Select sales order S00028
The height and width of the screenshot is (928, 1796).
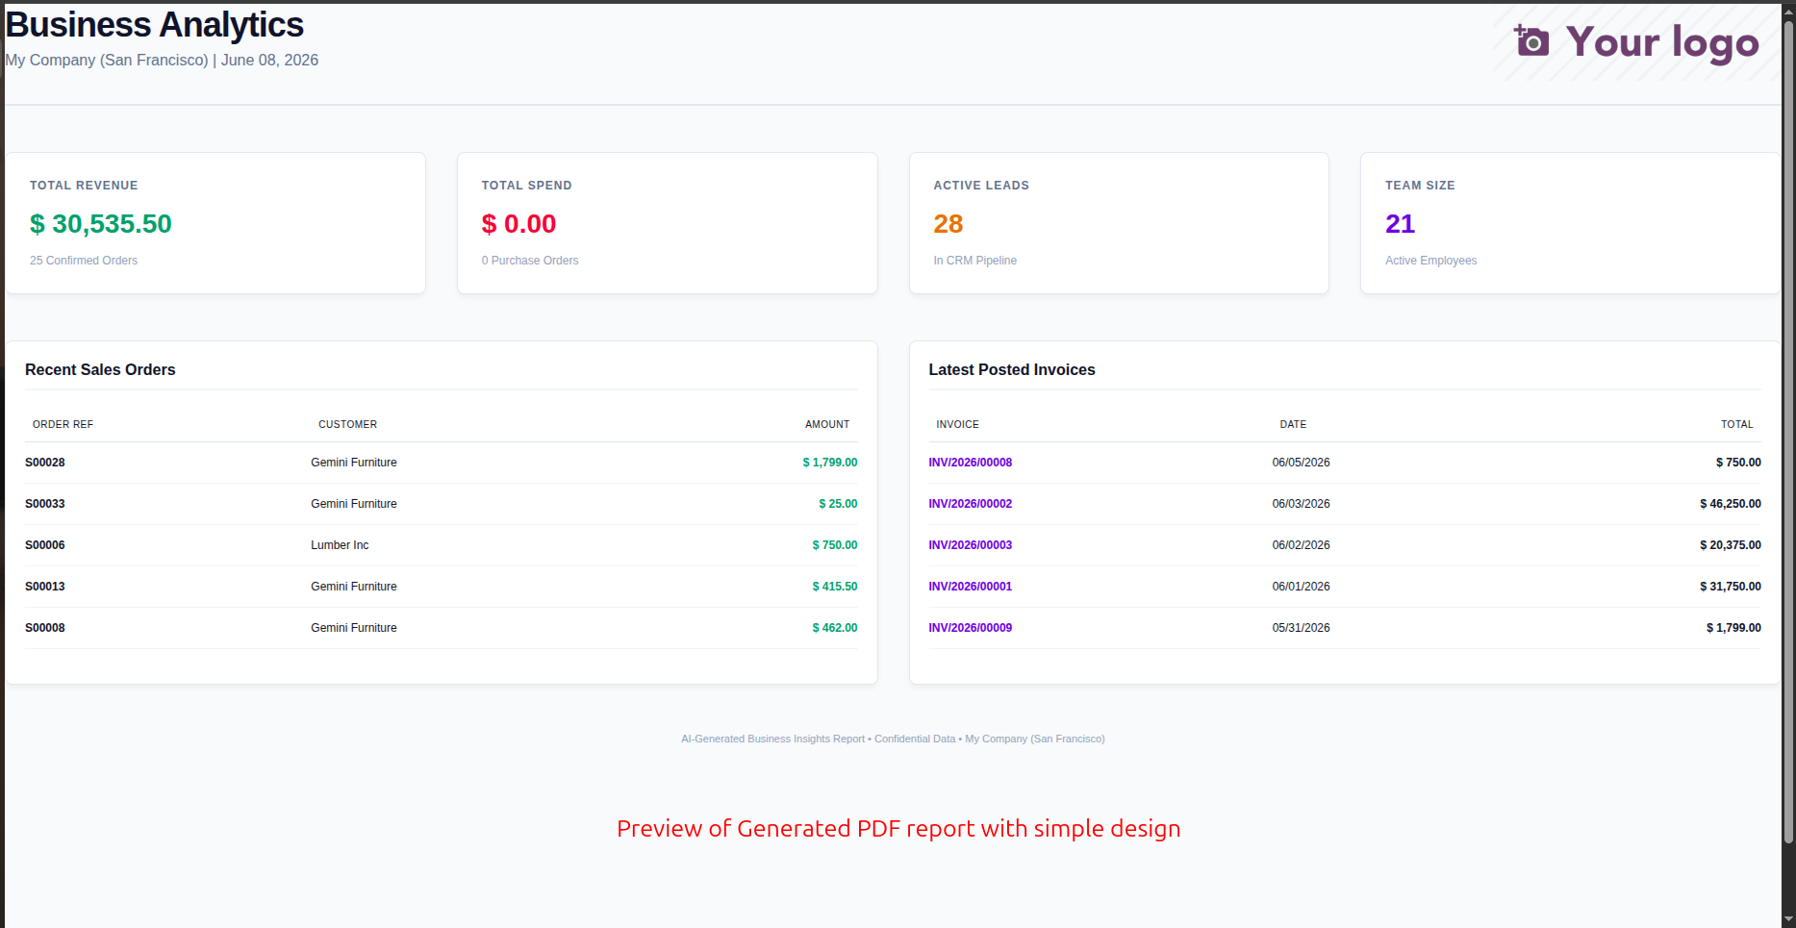[45, 463]
